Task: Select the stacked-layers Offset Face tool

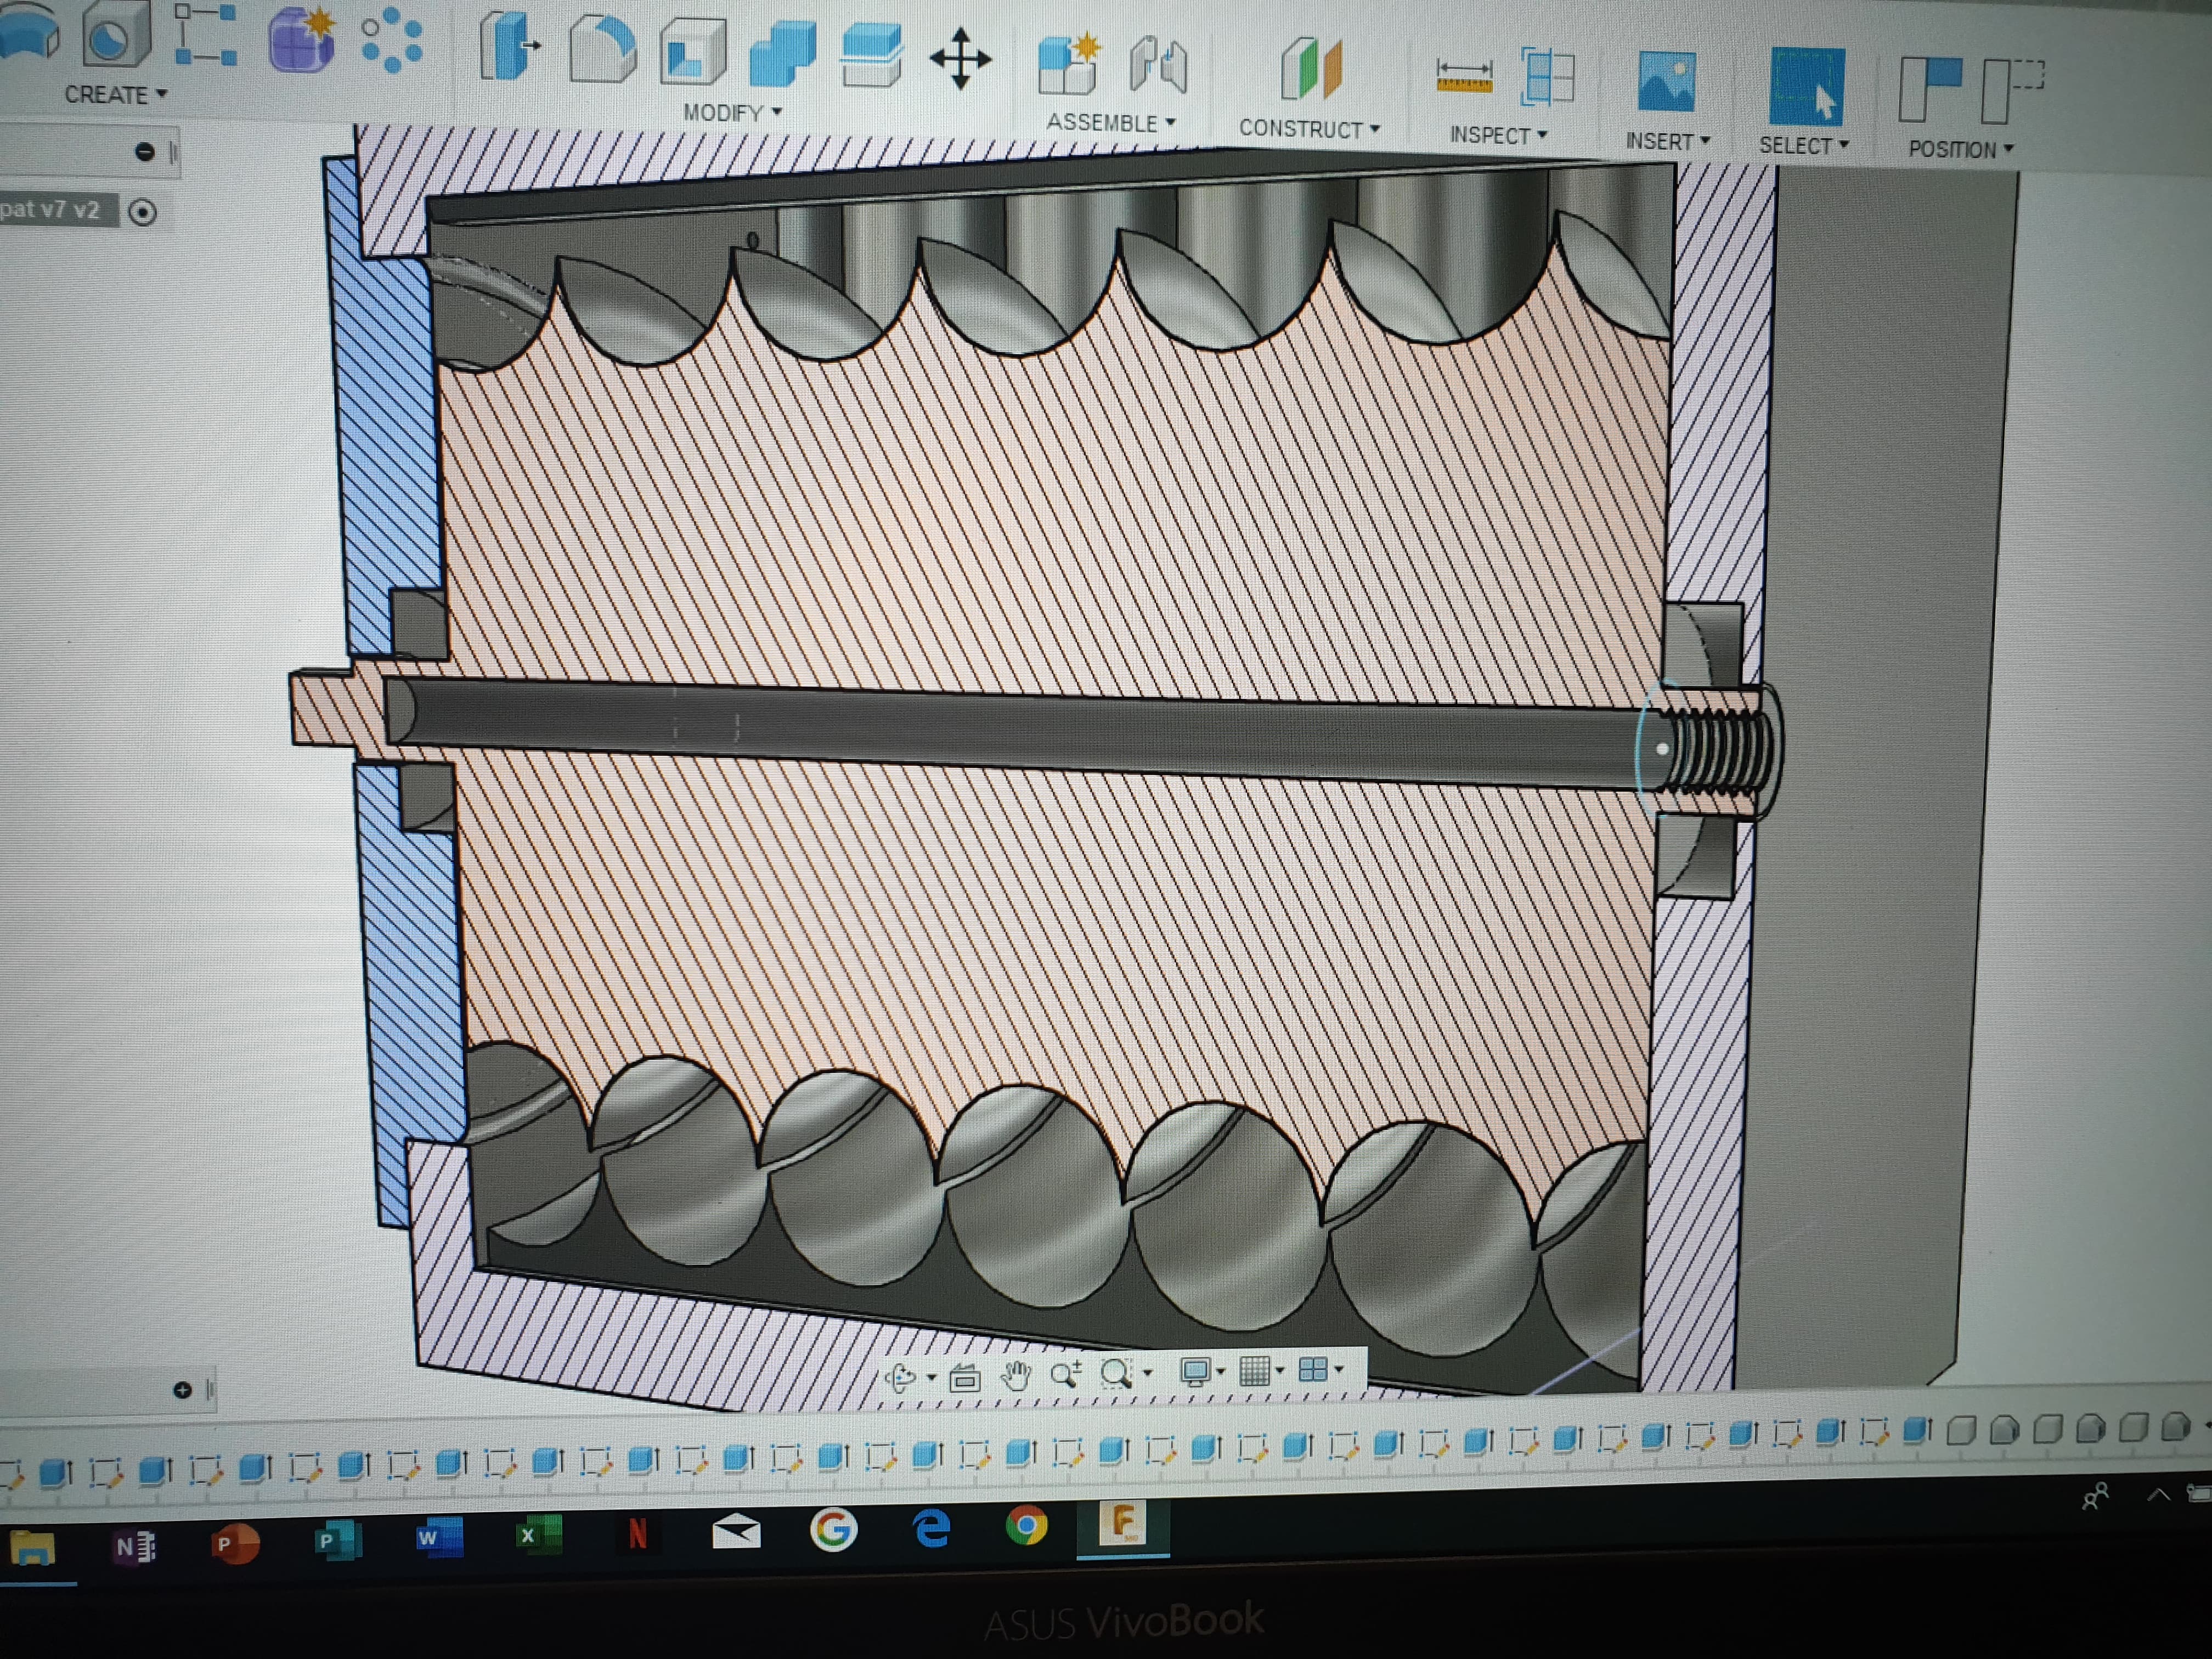Action: (871, 56)
